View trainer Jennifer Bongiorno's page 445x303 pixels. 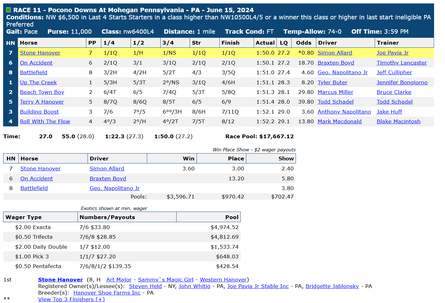(x=402, y=82)
